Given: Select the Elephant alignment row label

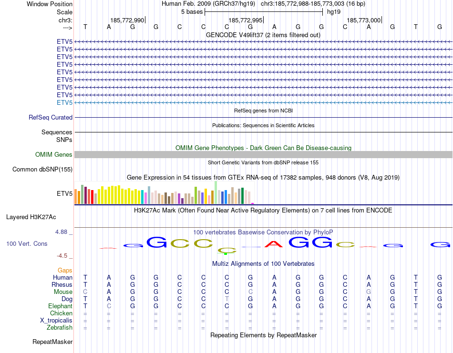Looking at the screenshot, I should point(61,306).
